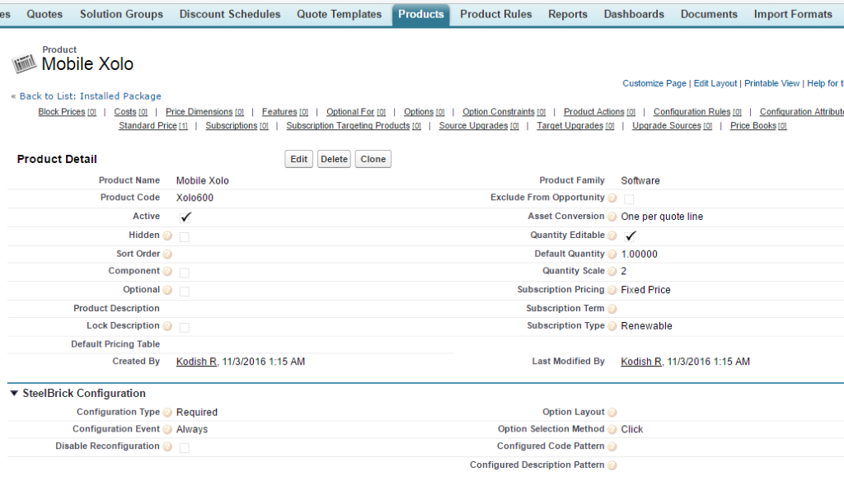Click the Component field help icon
The width and height of the screenshot is (844, 481).
[167, 271]
